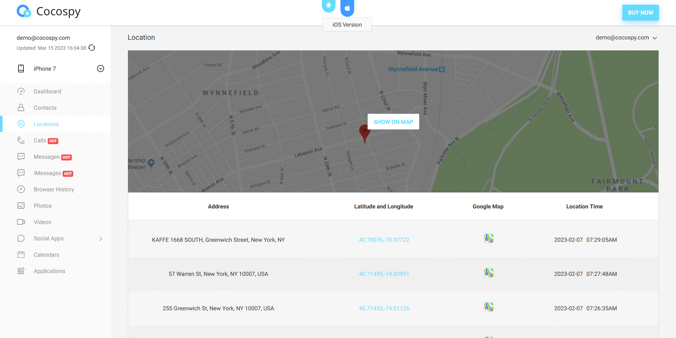Screen dimensions: 676x338
Task: Click the Address column header
Action: click(218, 207)
